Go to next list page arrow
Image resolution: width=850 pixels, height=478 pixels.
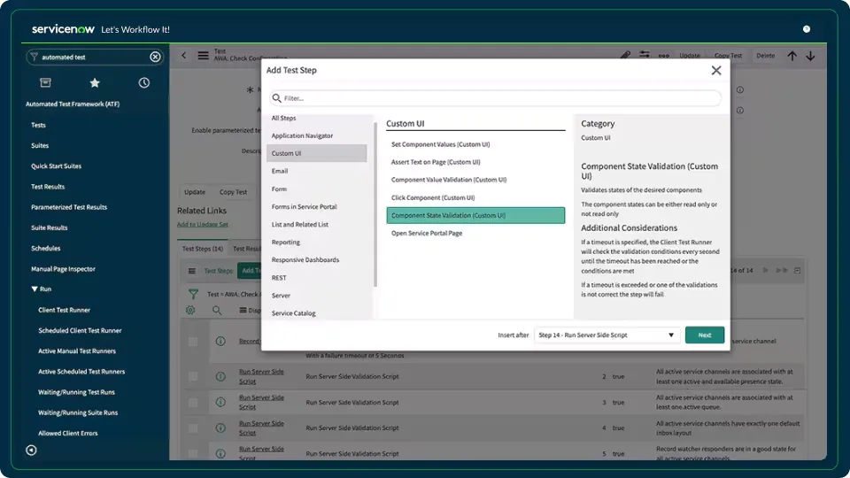[x=765, y=270]
